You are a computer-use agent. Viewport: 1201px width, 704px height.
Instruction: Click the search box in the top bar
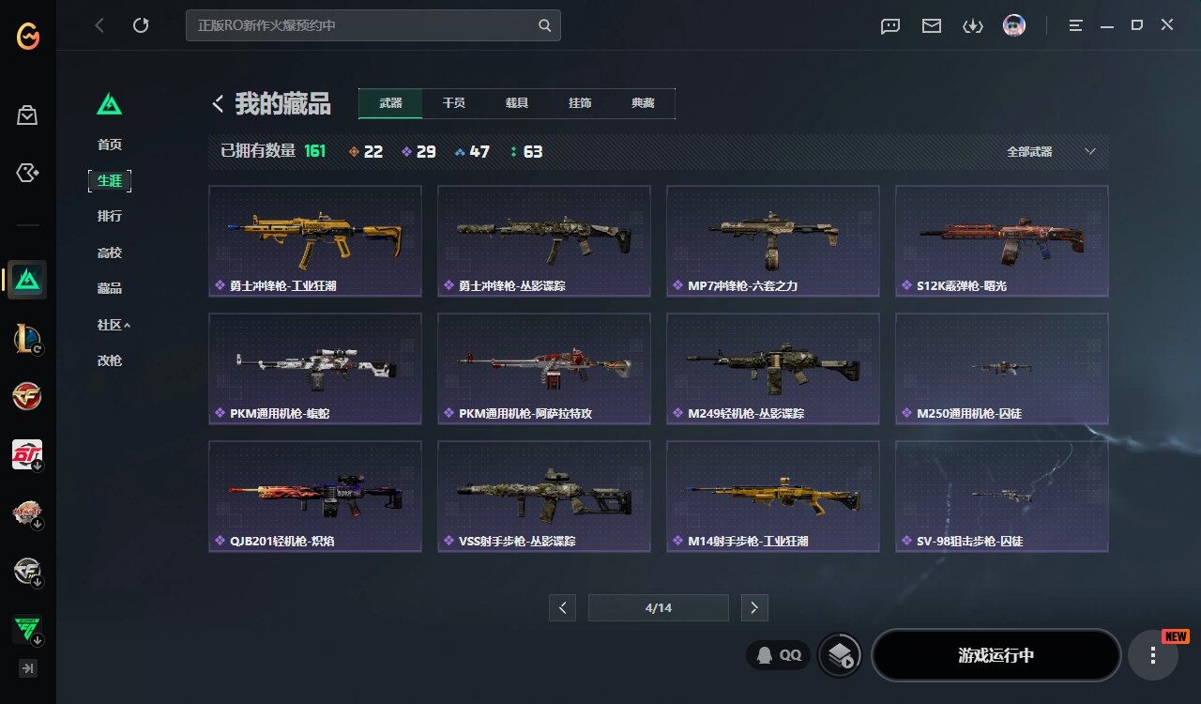pos(373,25)
